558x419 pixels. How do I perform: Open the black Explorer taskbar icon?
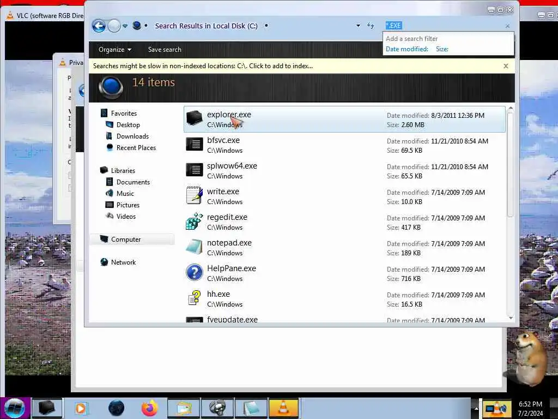coord(47,408)
